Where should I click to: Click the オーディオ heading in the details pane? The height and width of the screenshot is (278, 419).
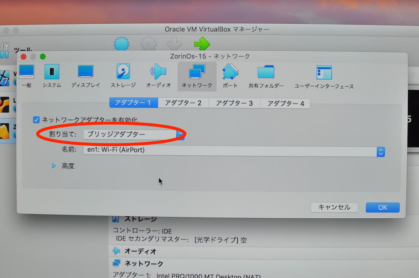click(141, 251)
